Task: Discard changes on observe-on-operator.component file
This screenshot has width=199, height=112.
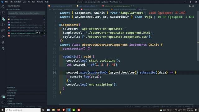Action: point(39,33)
